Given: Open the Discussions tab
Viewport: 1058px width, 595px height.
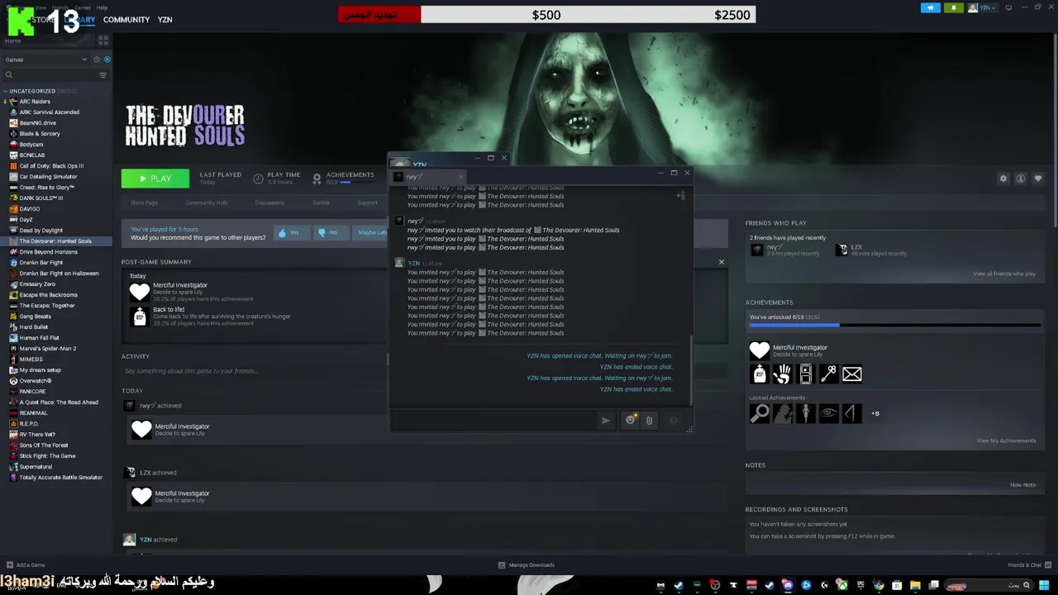Looking at the screenshot, I should tap(269, 203).
